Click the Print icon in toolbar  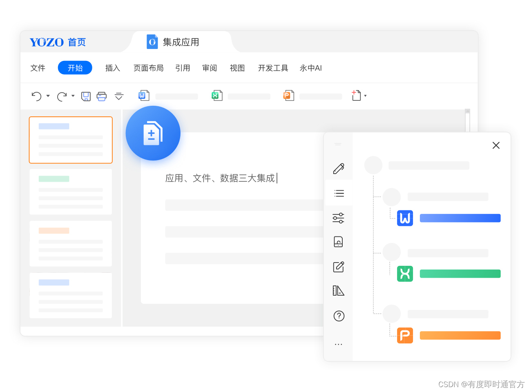[101, 96]
